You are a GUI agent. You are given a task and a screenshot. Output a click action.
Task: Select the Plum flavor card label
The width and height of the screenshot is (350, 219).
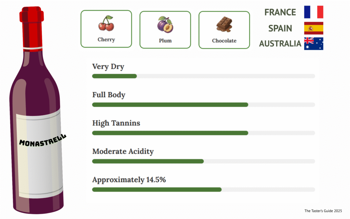[165, 41]
